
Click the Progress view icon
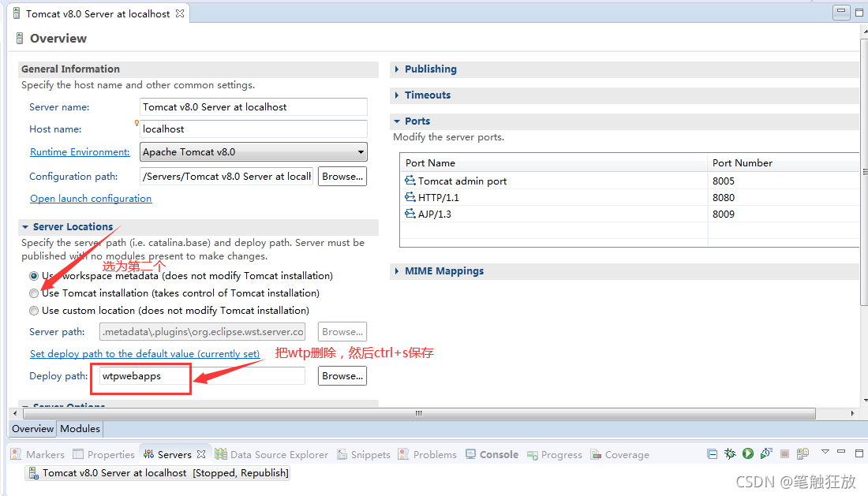533,454
